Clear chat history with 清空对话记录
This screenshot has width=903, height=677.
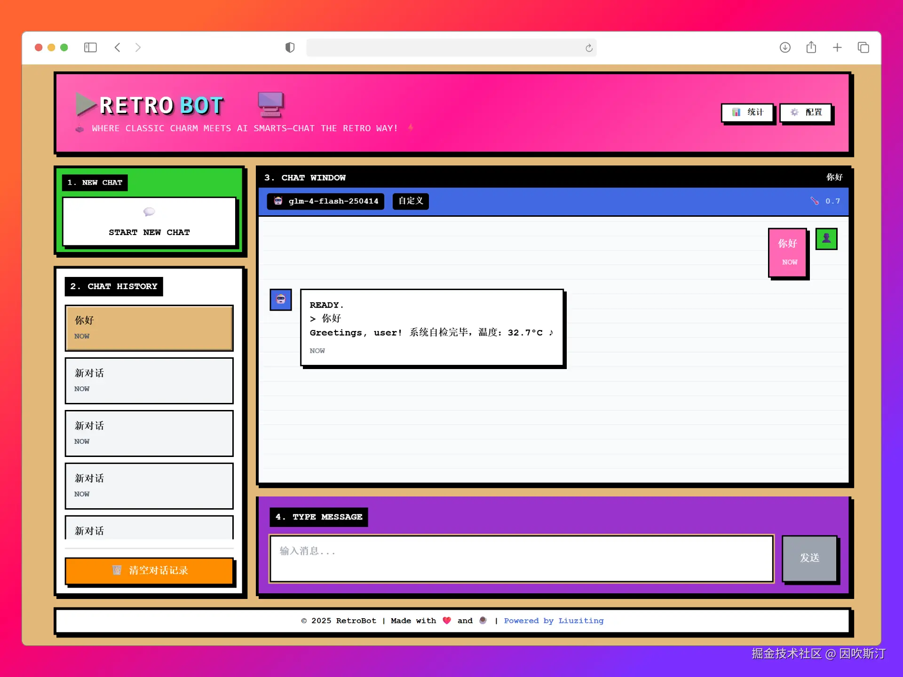tap(149, 571)
